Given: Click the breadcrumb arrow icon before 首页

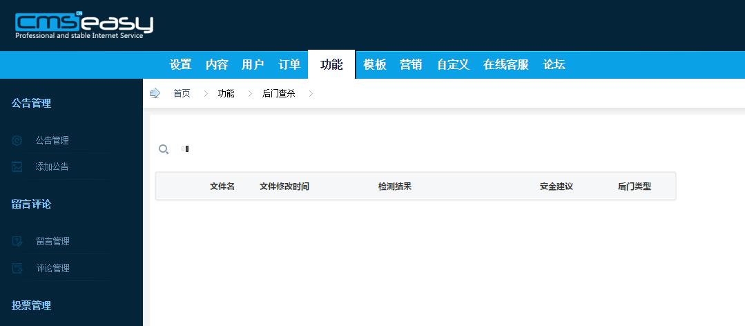Looking at the screenshot, I should tap(155, 93).
